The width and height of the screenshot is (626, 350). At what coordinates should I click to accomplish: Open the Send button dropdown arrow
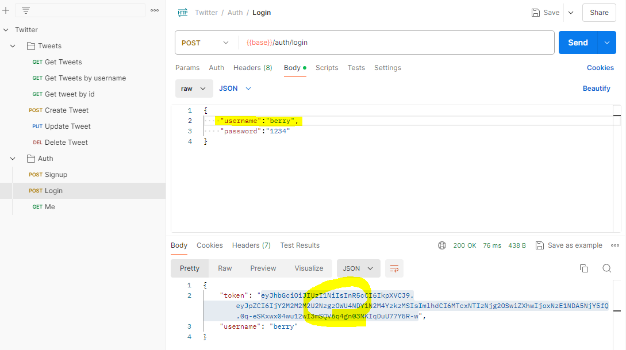(x=607, y=43)
